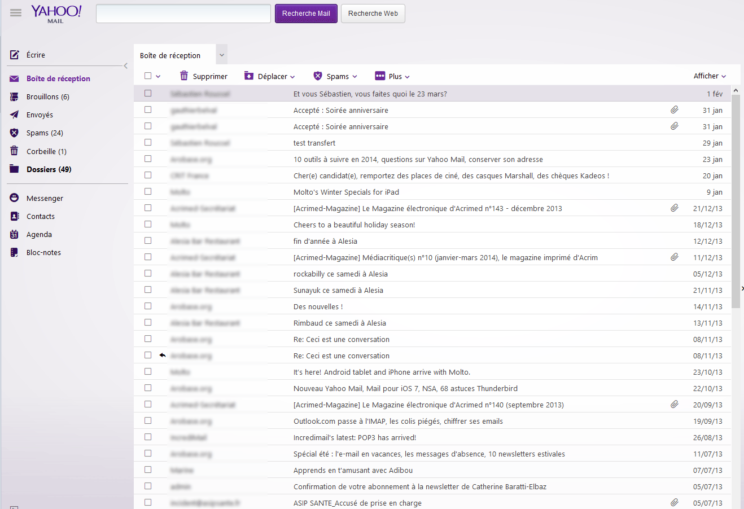Click the Yahoo Mail logo
This screenshot has width=744, height=509.
click(56, 14)
